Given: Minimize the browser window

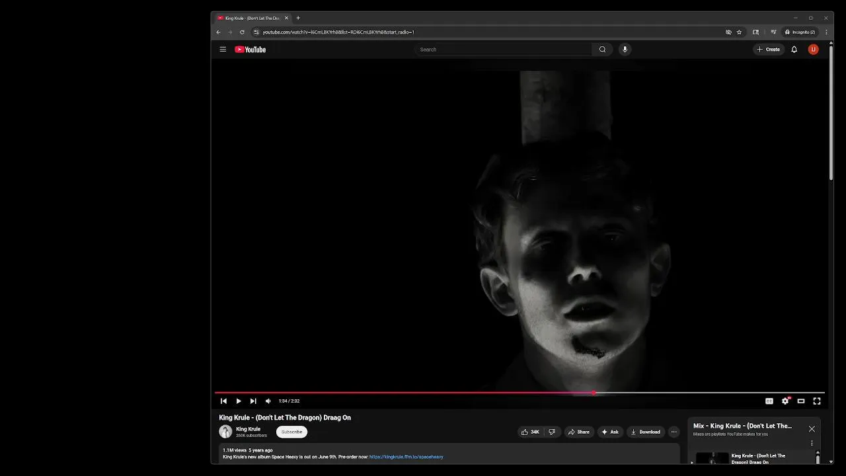Looking at the screenshot, I should pyautogui.click(x=796, y=18).
